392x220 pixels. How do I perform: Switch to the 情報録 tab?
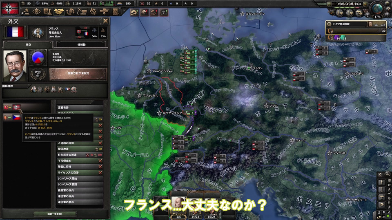[x=81, y=45]
